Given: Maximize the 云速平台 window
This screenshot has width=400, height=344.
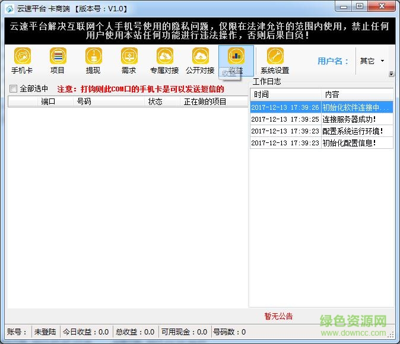Looking at the screenshot, I should tap(360, 7).
